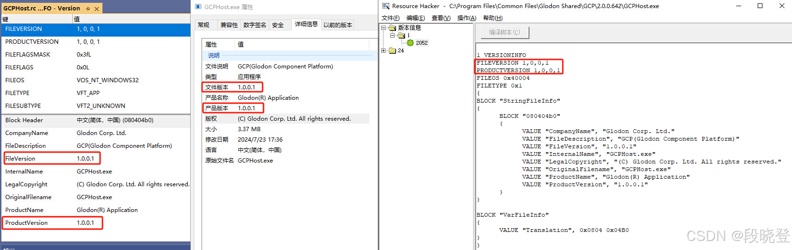Click the PRODUCTVERSION 1,0,0,1 script line
The image size is (792, 250).
click(x=518, y=70)
